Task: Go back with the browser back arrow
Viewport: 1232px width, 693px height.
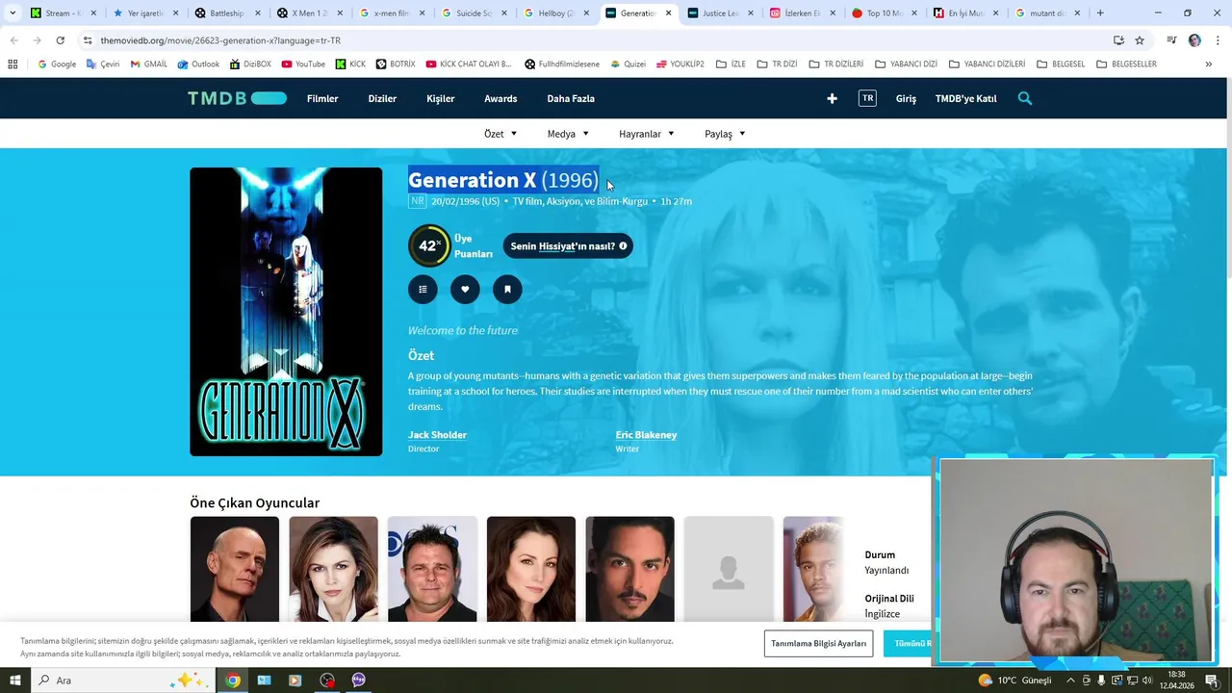Action: point(13,40)
